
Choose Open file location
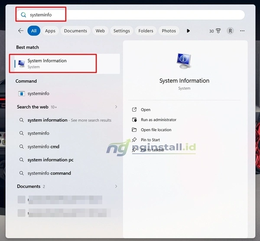(156, 130)
